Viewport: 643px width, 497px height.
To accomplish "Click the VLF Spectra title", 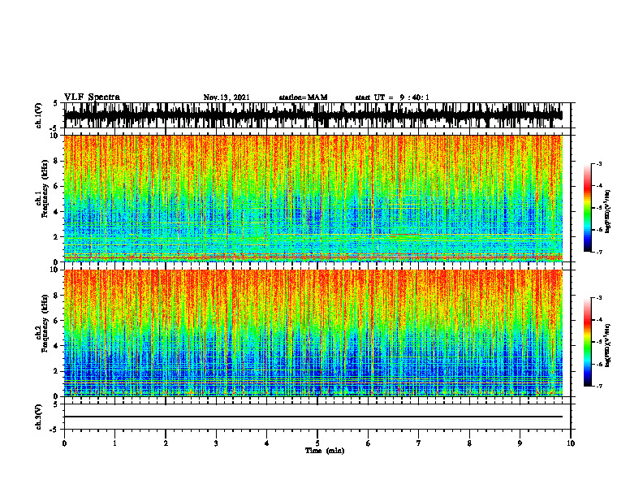I will pyautogui.click(x=92, y=97).
